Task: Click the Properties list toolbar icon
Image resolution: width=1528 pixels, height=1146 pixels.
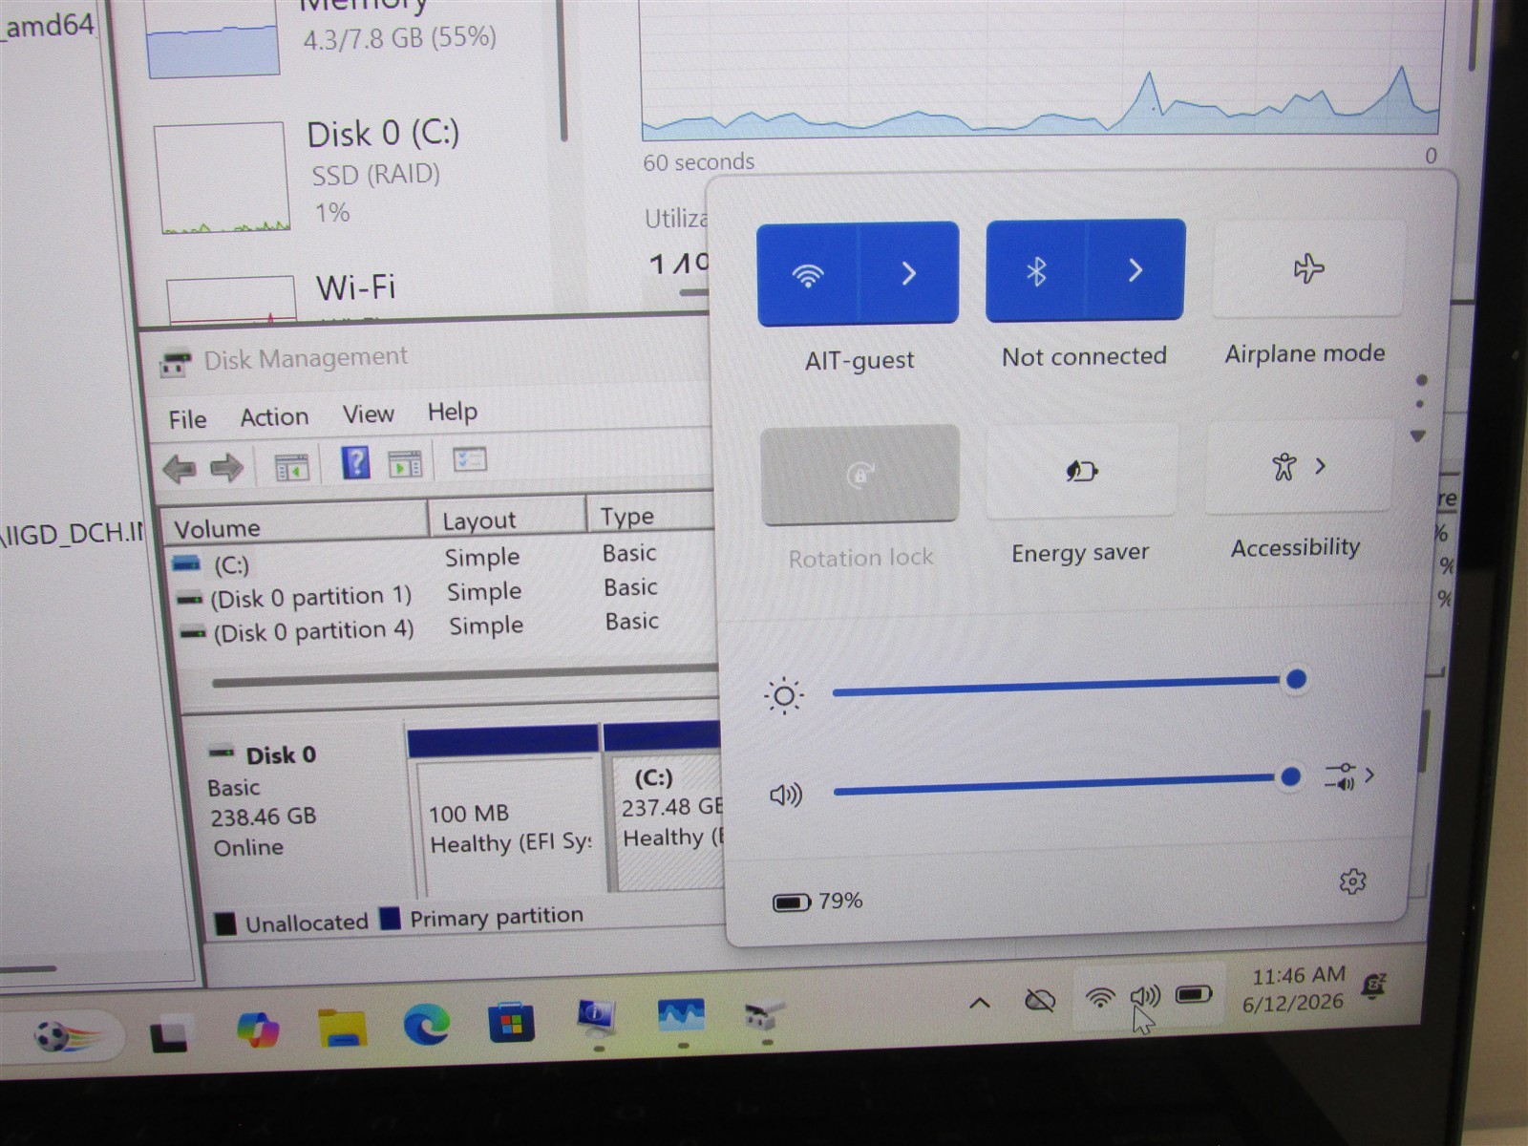Action: pyautogui.click(x=469, y=460)
